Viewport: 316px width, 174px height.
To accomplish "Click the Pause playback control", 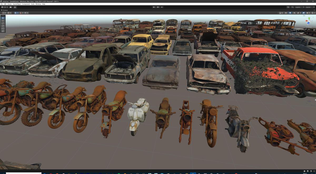I will point(157,7).
